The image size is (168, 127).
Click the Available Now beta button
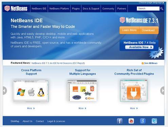(x=139, y=47)
